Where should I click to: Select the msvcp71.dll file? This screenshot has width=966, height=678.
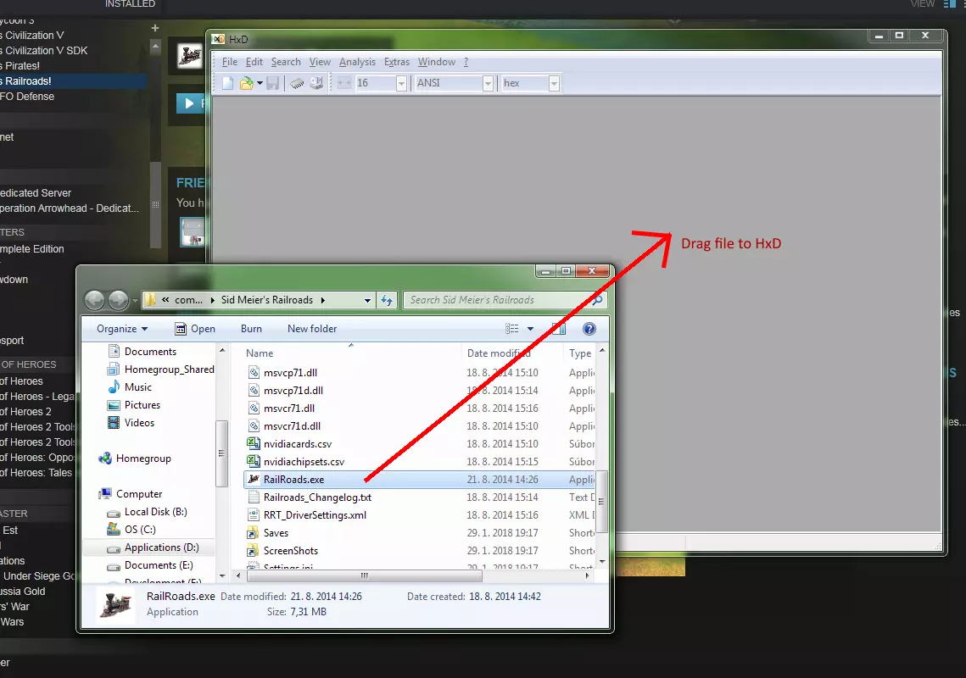point(290,373)
